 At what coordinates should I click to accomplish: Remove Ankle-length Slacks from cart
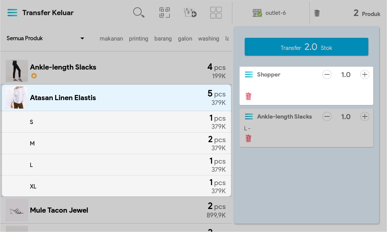click(248, 139)
